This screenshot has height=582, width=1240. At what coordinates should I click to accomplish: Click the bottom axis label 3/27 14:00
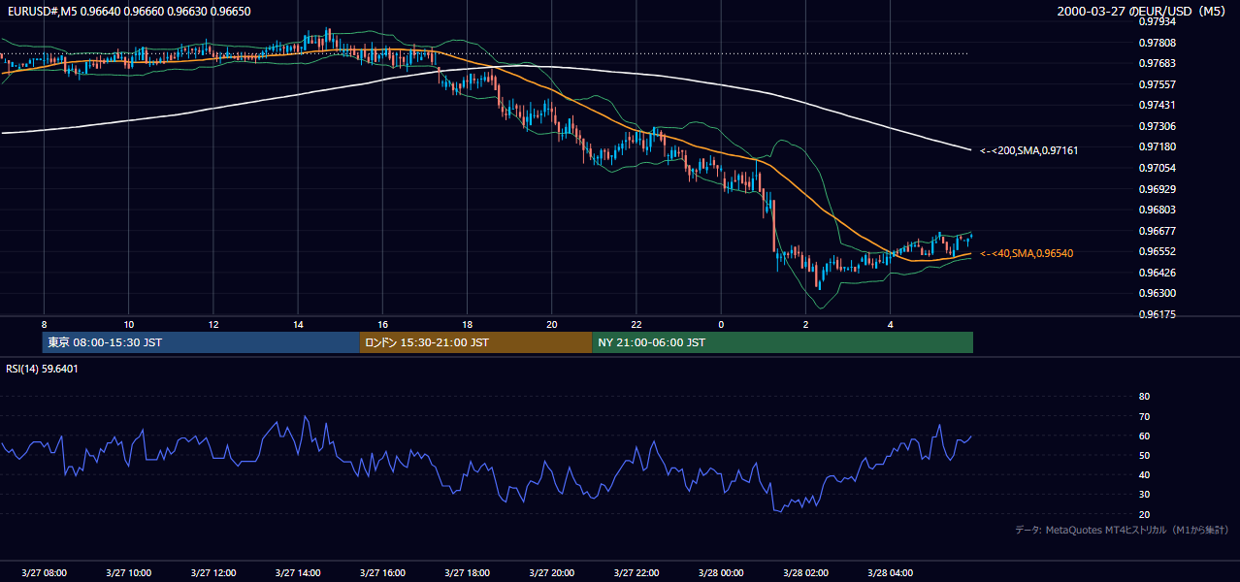point(298,572)
